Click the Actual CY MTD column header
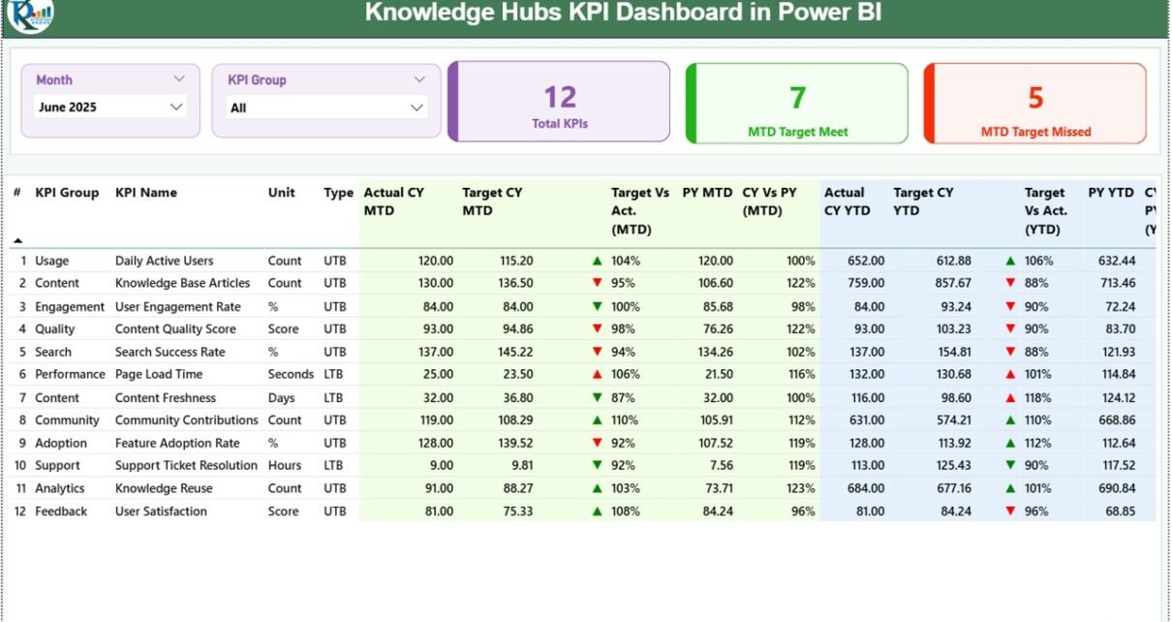This screenshot has width=1172, height=622. (393, 202)
